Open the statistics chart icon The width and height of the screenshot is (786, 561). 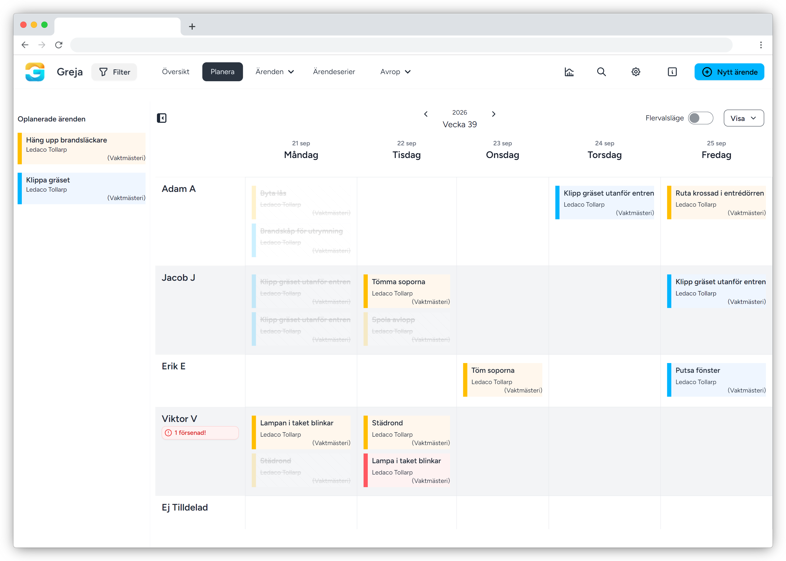click(x=569, y=72)
